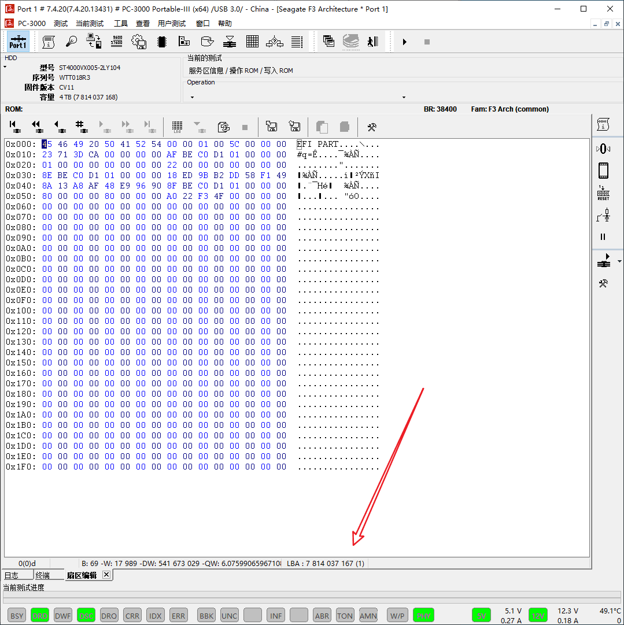Expand the Operation dropdown left arrow

192,97
